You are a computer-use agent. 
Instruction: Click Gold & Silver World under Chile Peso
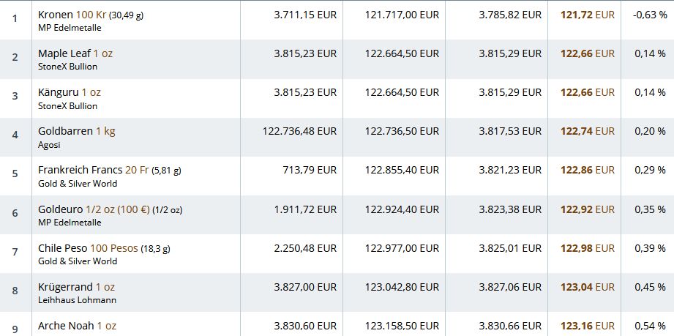coord(77,261)
